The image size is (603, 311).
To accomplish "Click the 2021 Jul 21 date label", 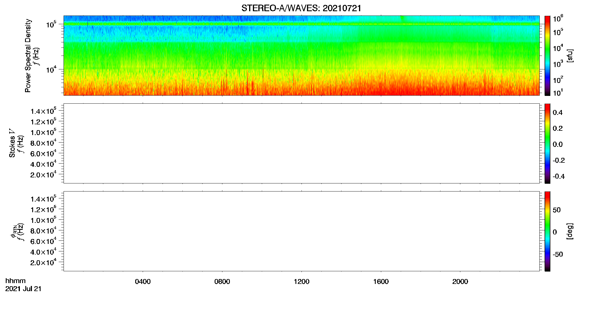I will (x=23, y=289).
